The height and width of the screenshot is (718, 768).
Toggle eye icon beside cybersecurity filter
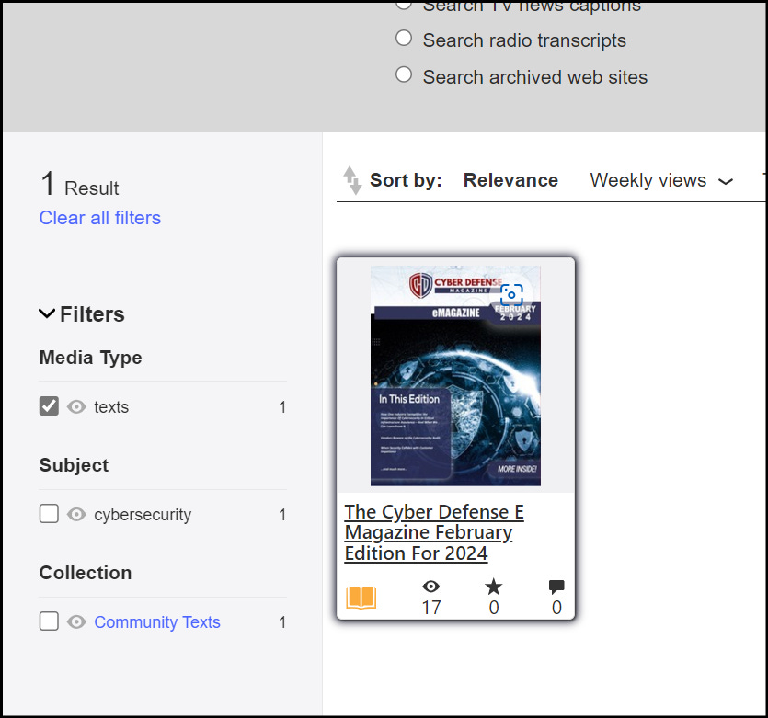pyautogui.click(x=76, y=515)
